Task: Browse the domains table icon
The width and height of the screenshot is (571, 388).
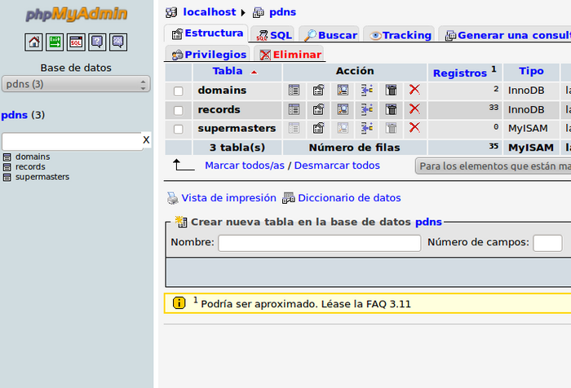Action: point(294,90)
